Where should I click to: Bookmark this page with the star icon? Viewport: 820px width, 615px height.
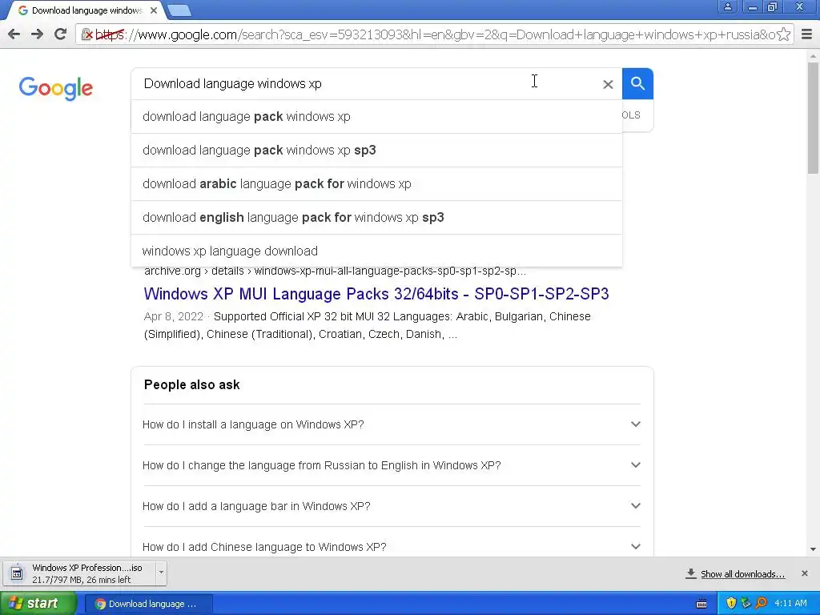coord(783,34)
